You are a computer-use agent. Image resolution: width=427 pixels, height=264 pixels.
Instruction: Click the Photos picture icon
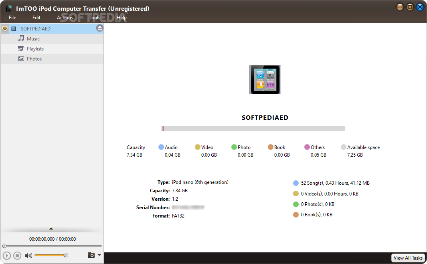[x=21, y=58]
